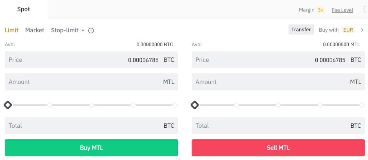This screenshot has height=160, width=368.
Task: Open the three-dot options menu
Action: point(364,10)
